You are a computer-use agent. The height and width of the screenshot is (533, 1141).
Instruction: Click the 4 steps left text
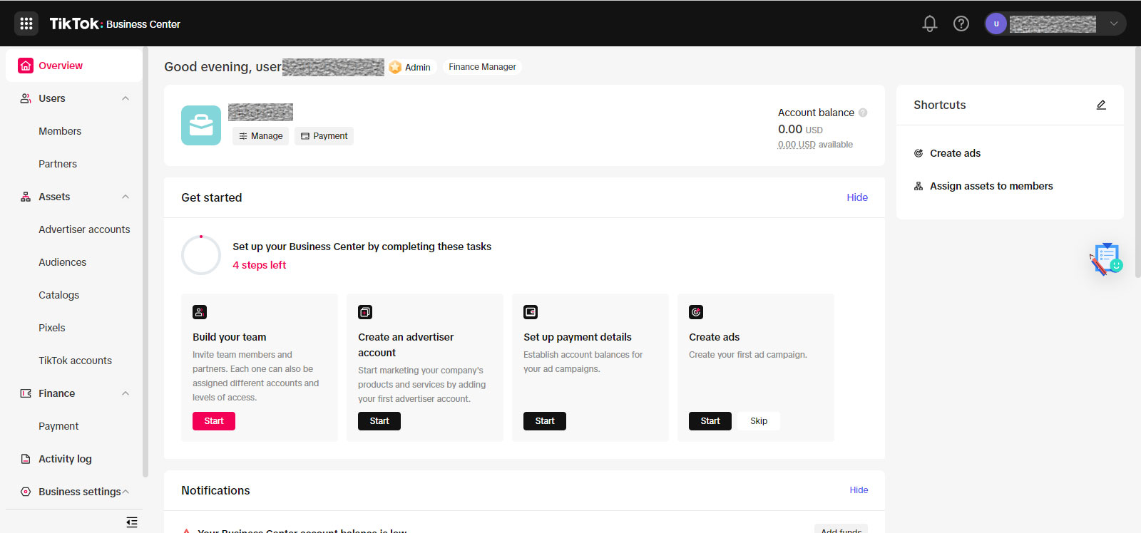[259, 265]
